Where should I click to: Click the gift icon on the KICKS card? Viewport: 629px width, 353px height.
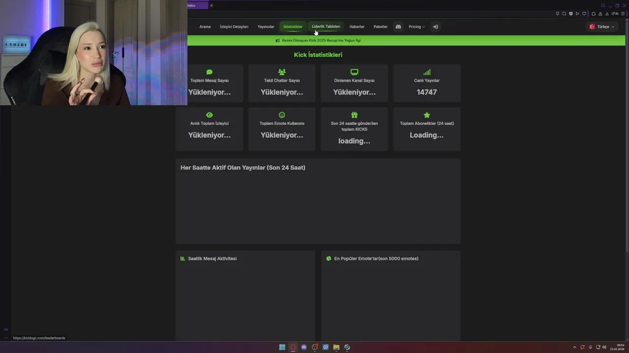(x=354, y=115)
